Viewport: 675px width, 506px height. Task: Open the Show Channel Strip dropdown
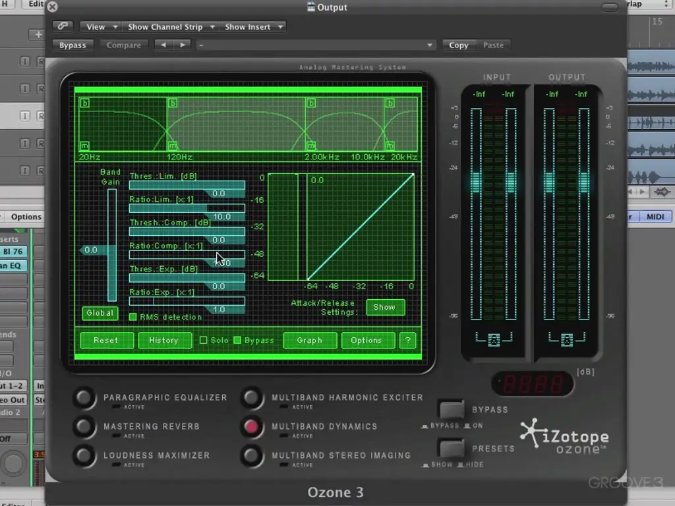coord(171,26)
